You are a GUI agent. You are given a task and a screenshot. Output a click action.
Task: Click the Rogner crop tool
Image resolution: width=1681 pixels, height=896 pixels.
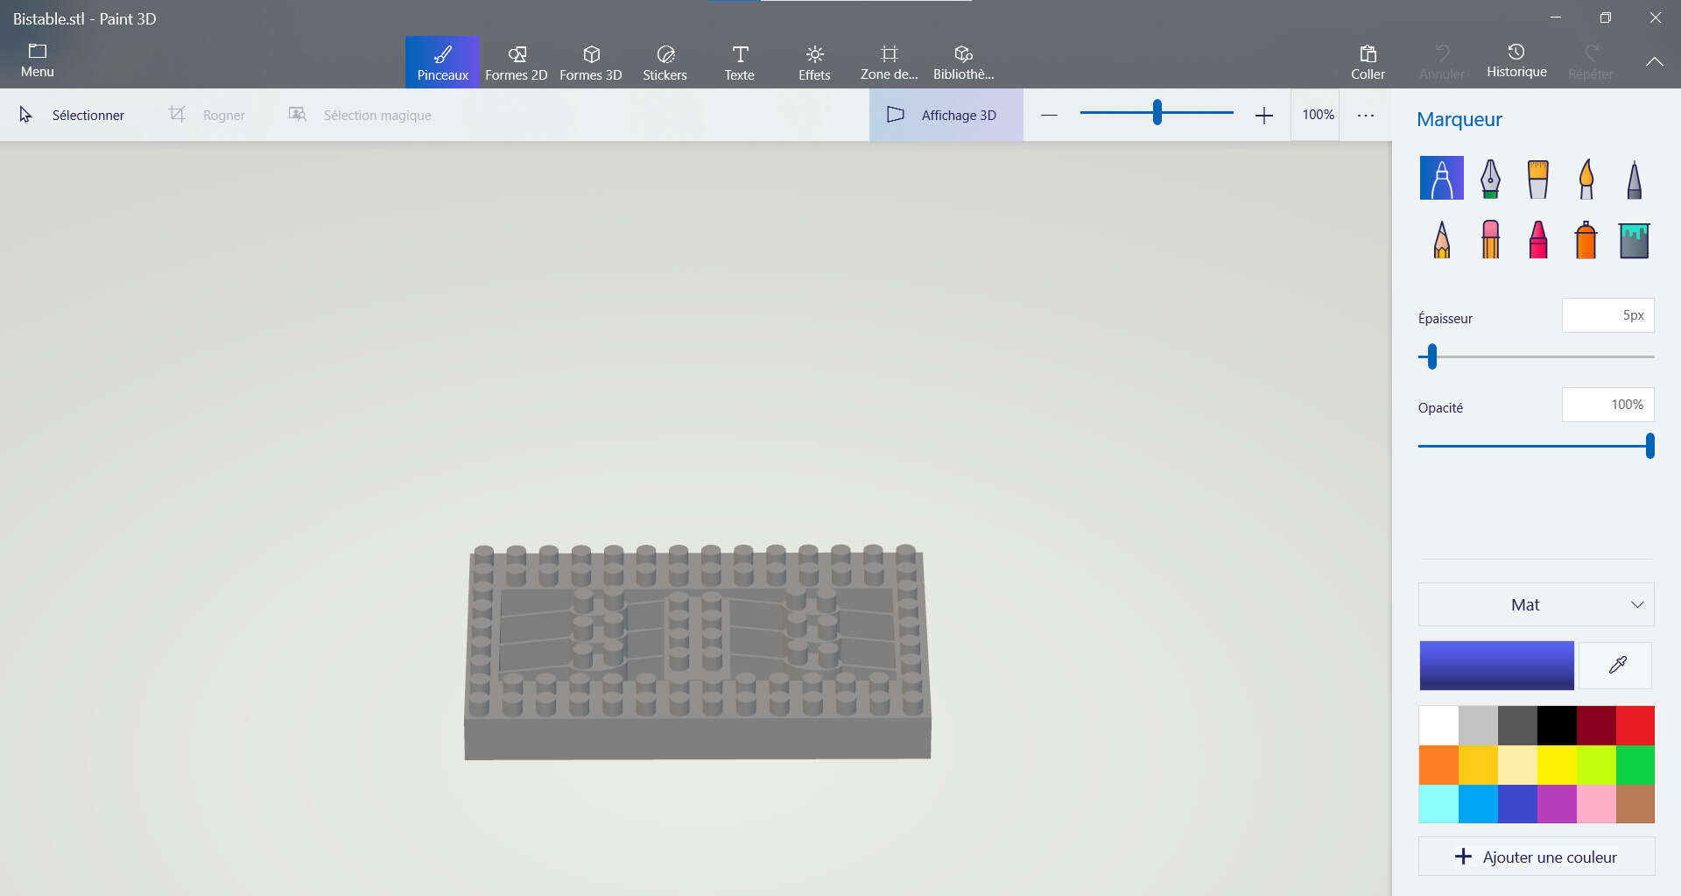click(207, 115)
